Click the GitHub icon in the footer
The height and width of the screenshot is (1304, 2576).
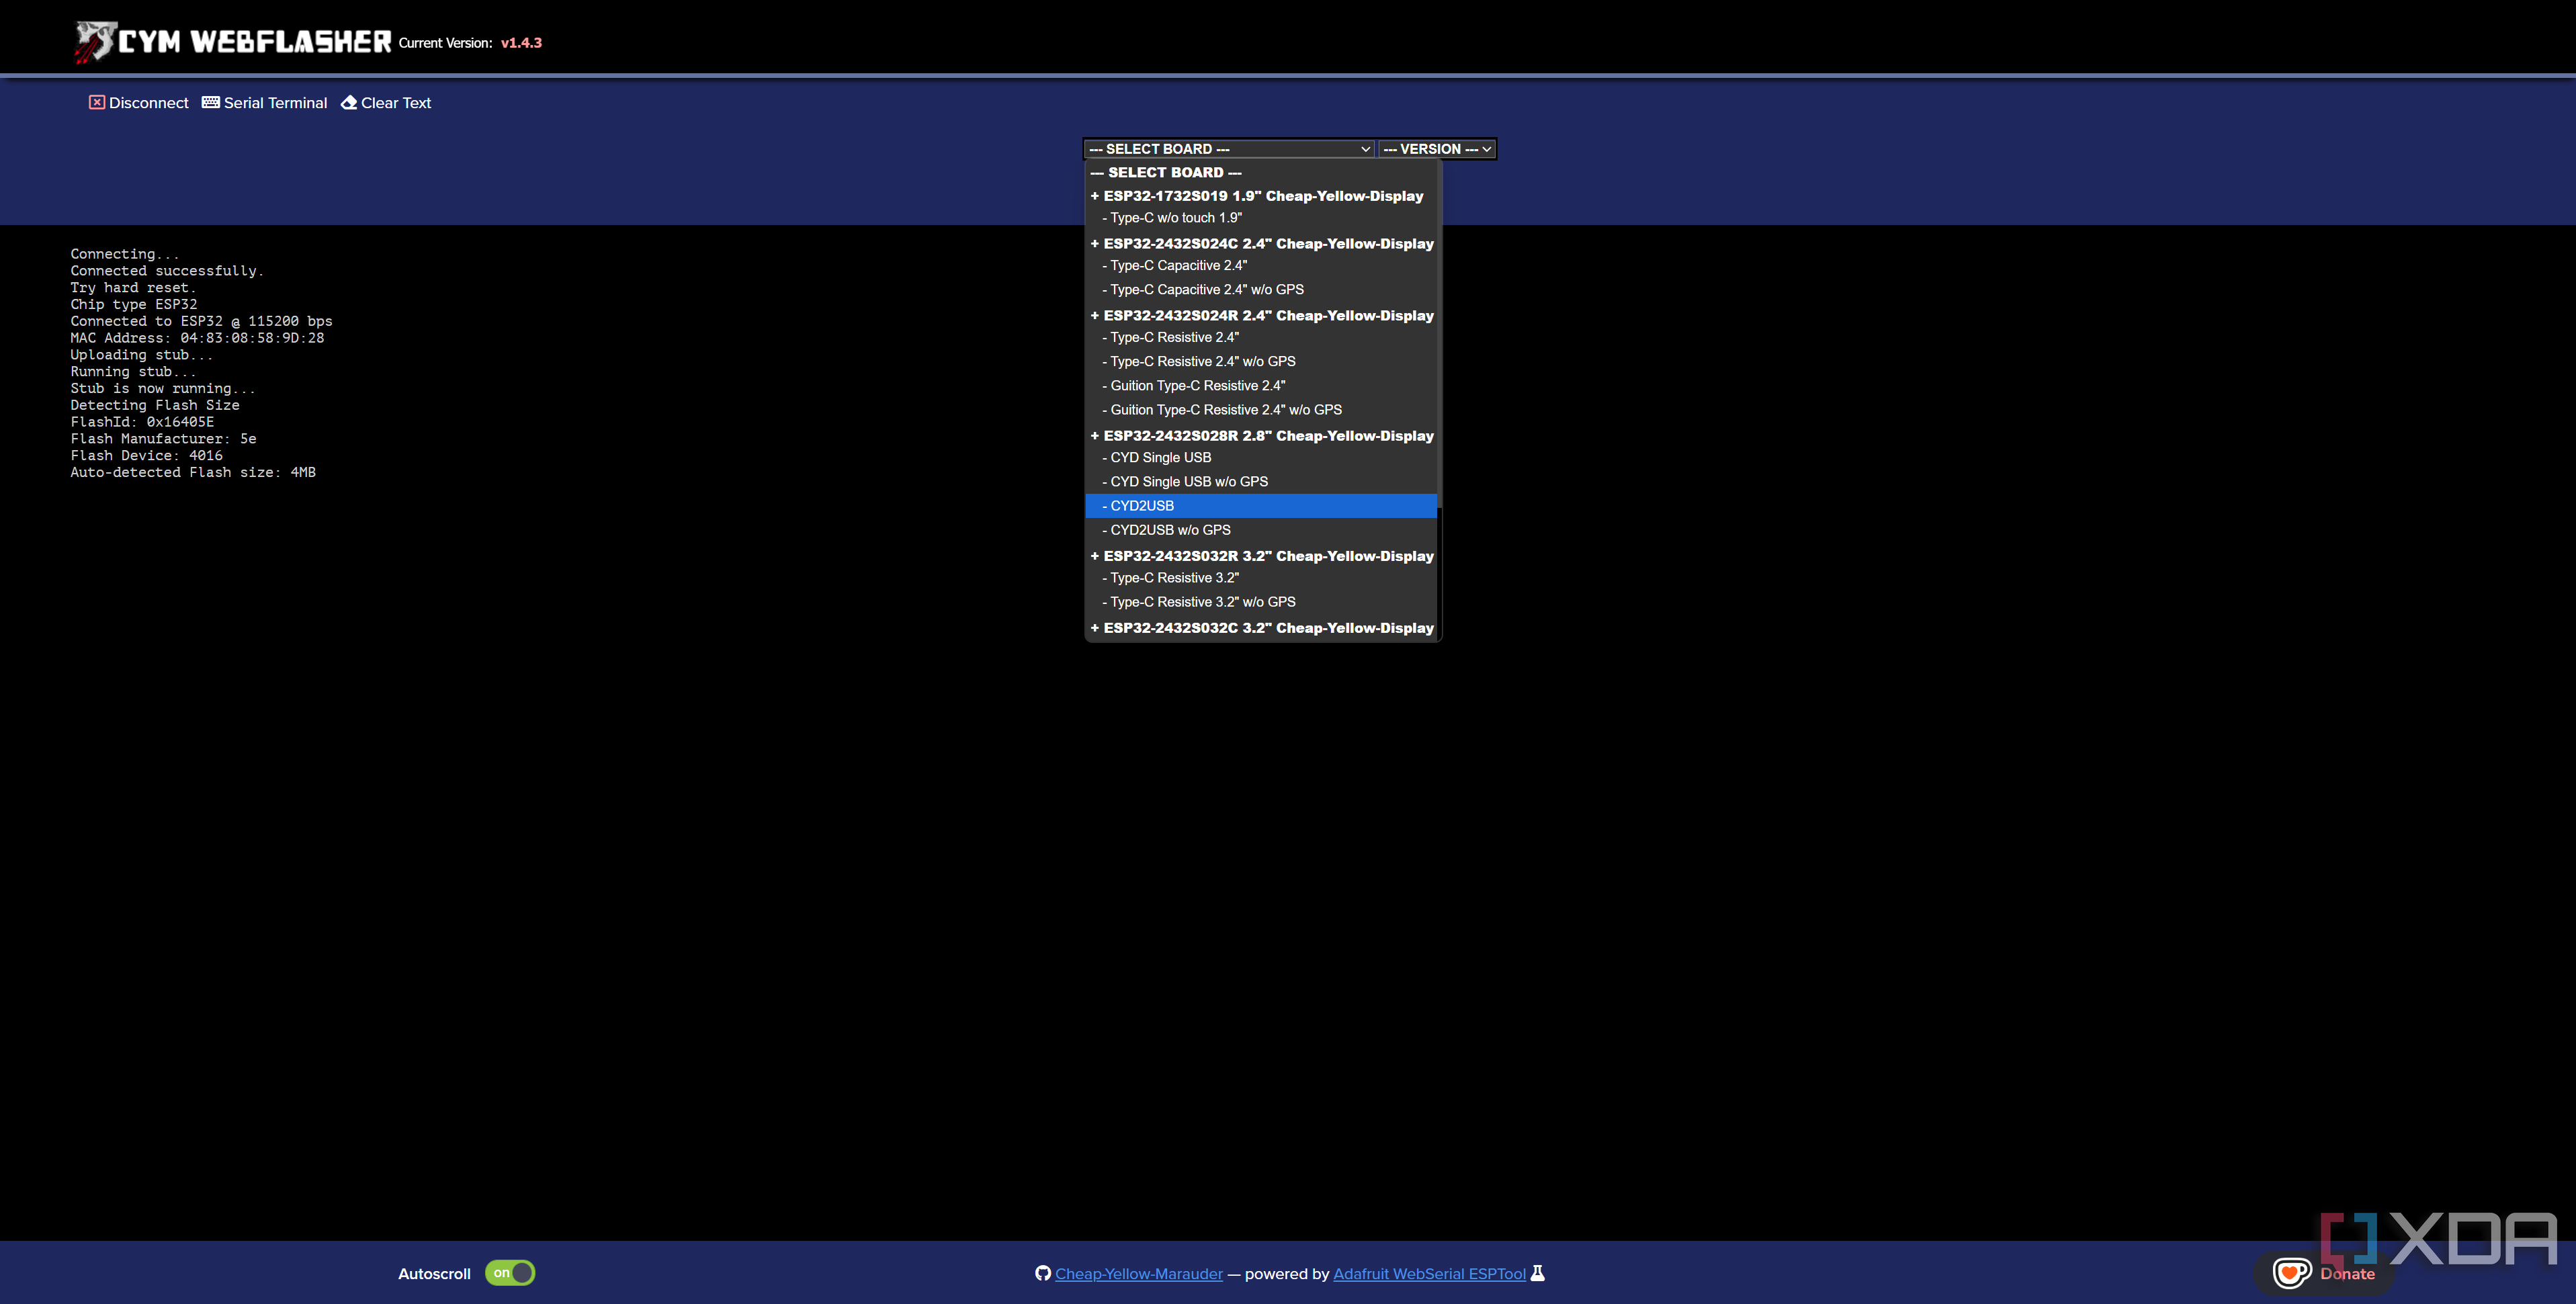[1043, 1273]
